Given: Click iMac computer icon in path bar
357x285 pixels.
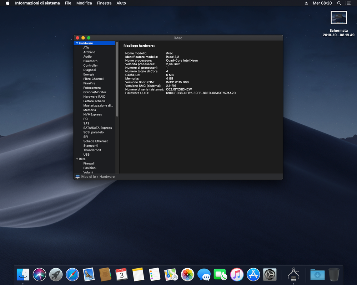Looking at the screenshot, I should pyautogui.click(x=77, y=177).
